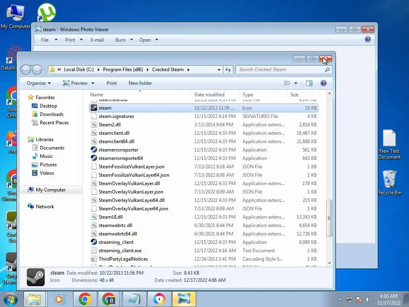Select Steam2.dll file icon
The image size is (409, 307).
tap(93, 125)
